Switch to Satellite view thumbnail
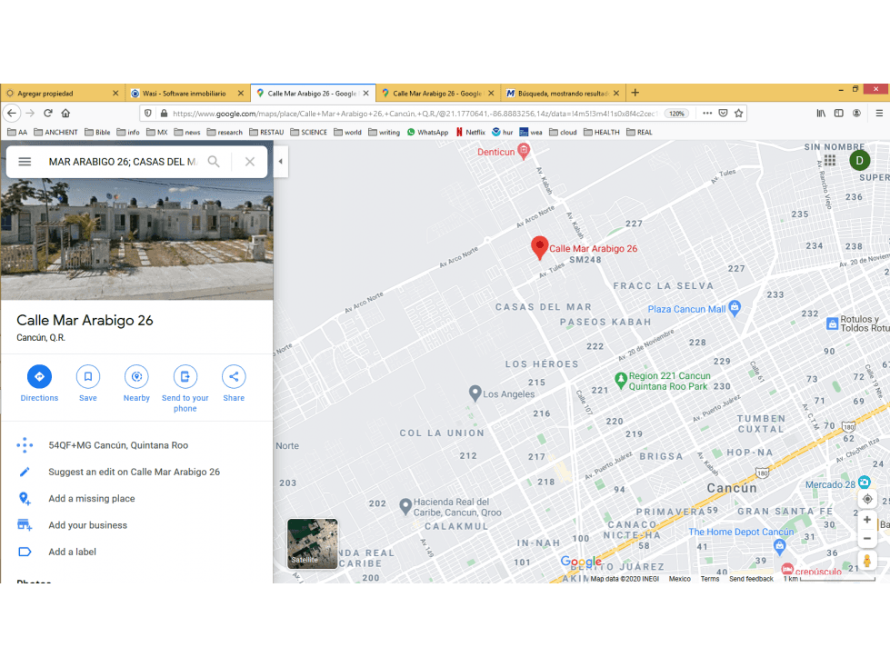The image size is (890, 667). click(312, 543)
